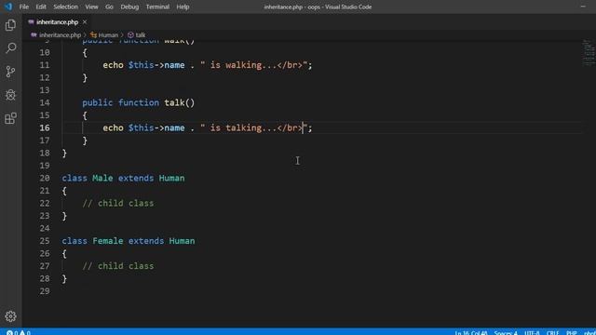Click the "is walking" string on line 11
This screenshot has height=335, width=596.
[254, 65]
